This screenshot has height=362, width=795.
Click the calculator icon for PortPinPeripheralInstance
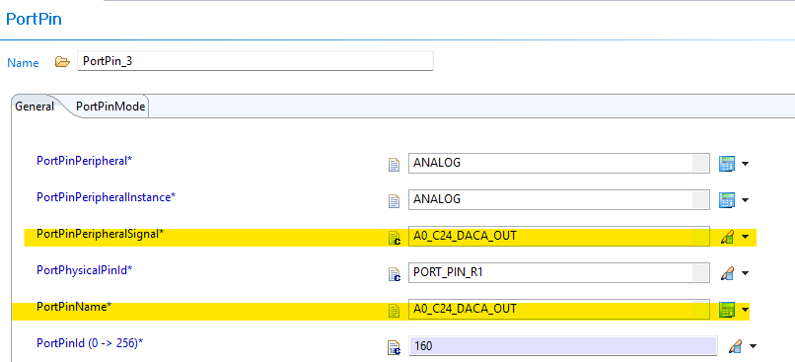727,200
